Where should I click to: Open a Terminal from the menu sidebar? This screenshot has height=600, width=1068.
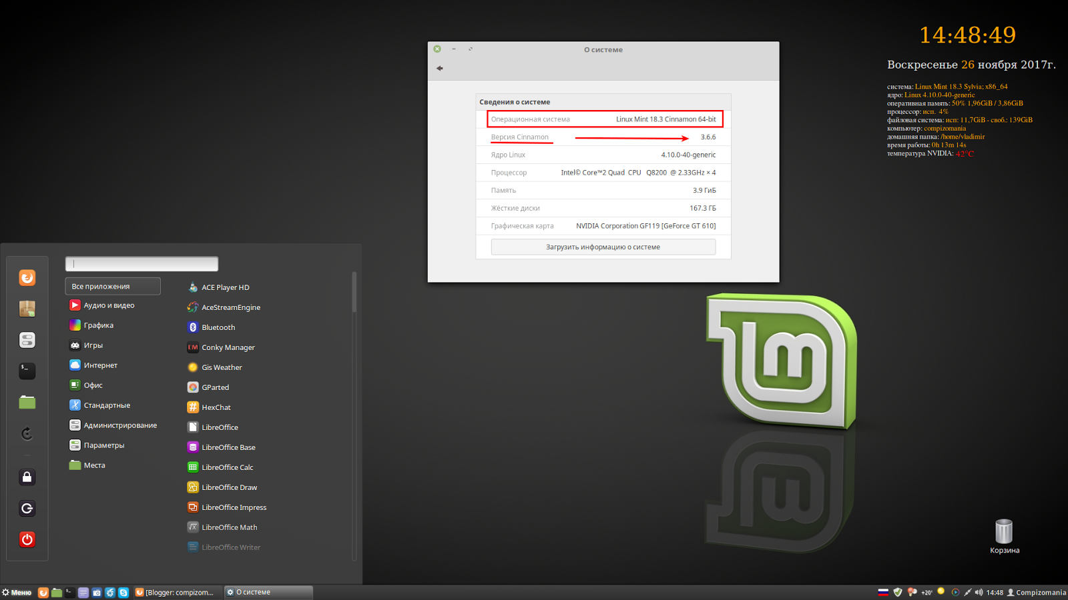(x=27, y=371)
